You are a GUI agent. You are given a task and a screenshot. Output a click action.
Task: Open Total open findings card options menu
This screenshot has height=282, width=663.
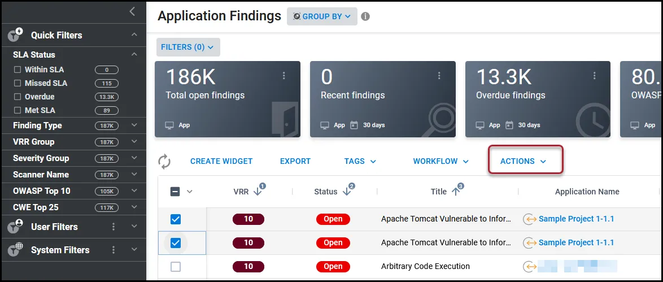283,76
